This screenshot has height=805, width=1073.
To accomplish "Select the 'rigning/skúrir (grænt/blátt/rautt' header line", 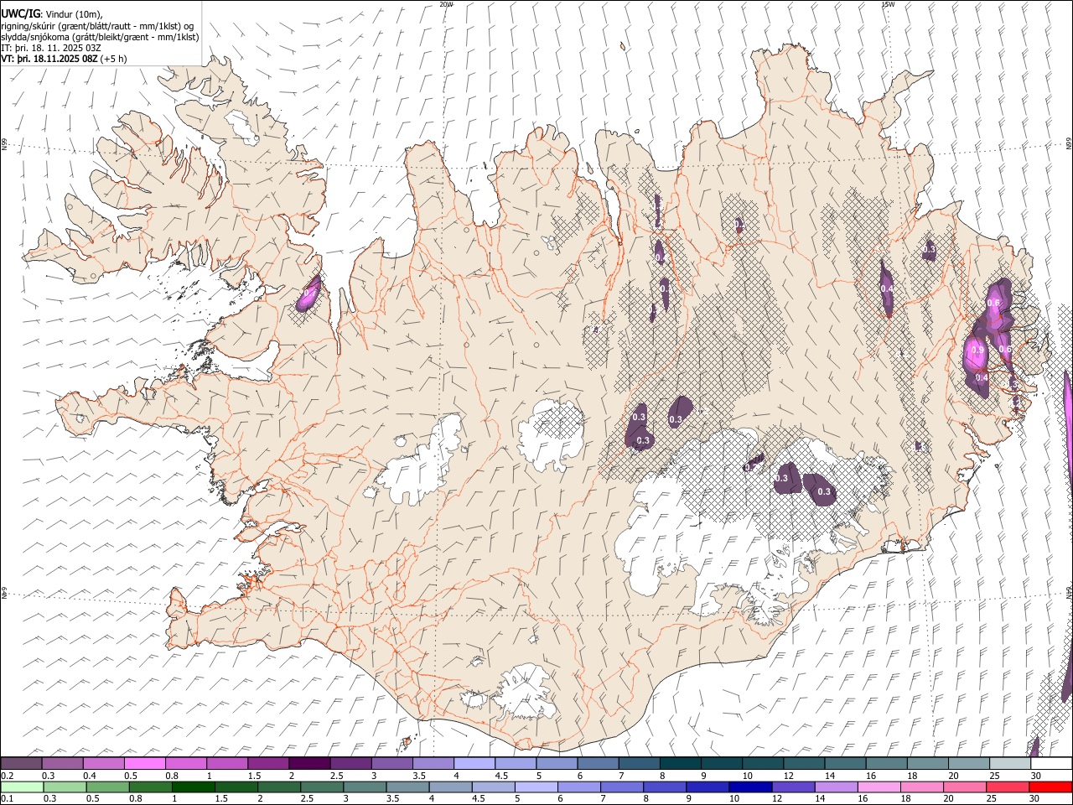I will (x=97, y=26).
